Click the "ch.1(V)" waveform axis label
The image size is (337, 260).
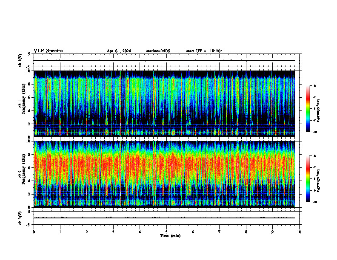[20, 60]
